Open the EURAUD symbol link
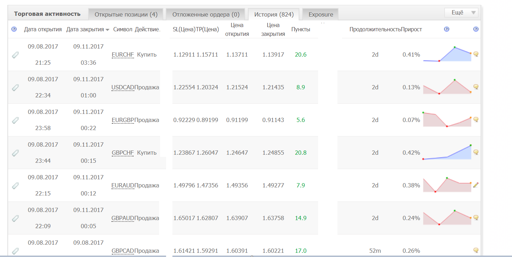The width and height of the screenshot is (512, 257). click(x=123, y=186)
